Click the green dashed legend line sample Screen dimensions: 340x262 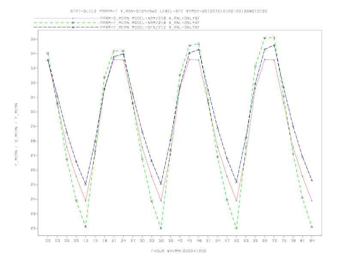(67, 23)
